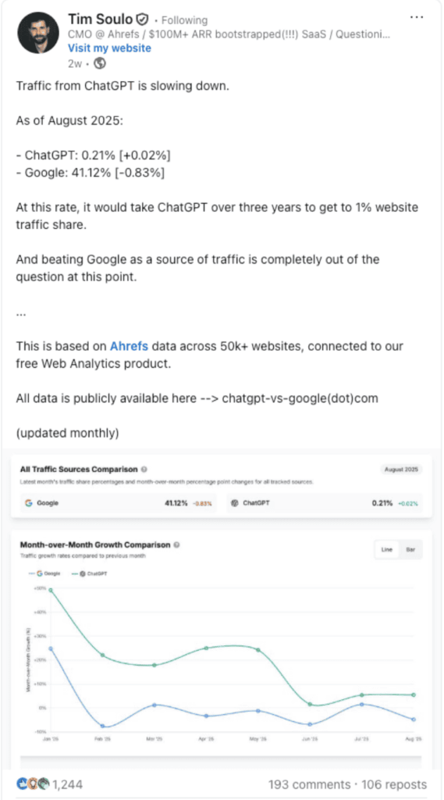This screenshot has width=444, height=800.
Task: Open the 193 comments link
Action: (308, 784)
